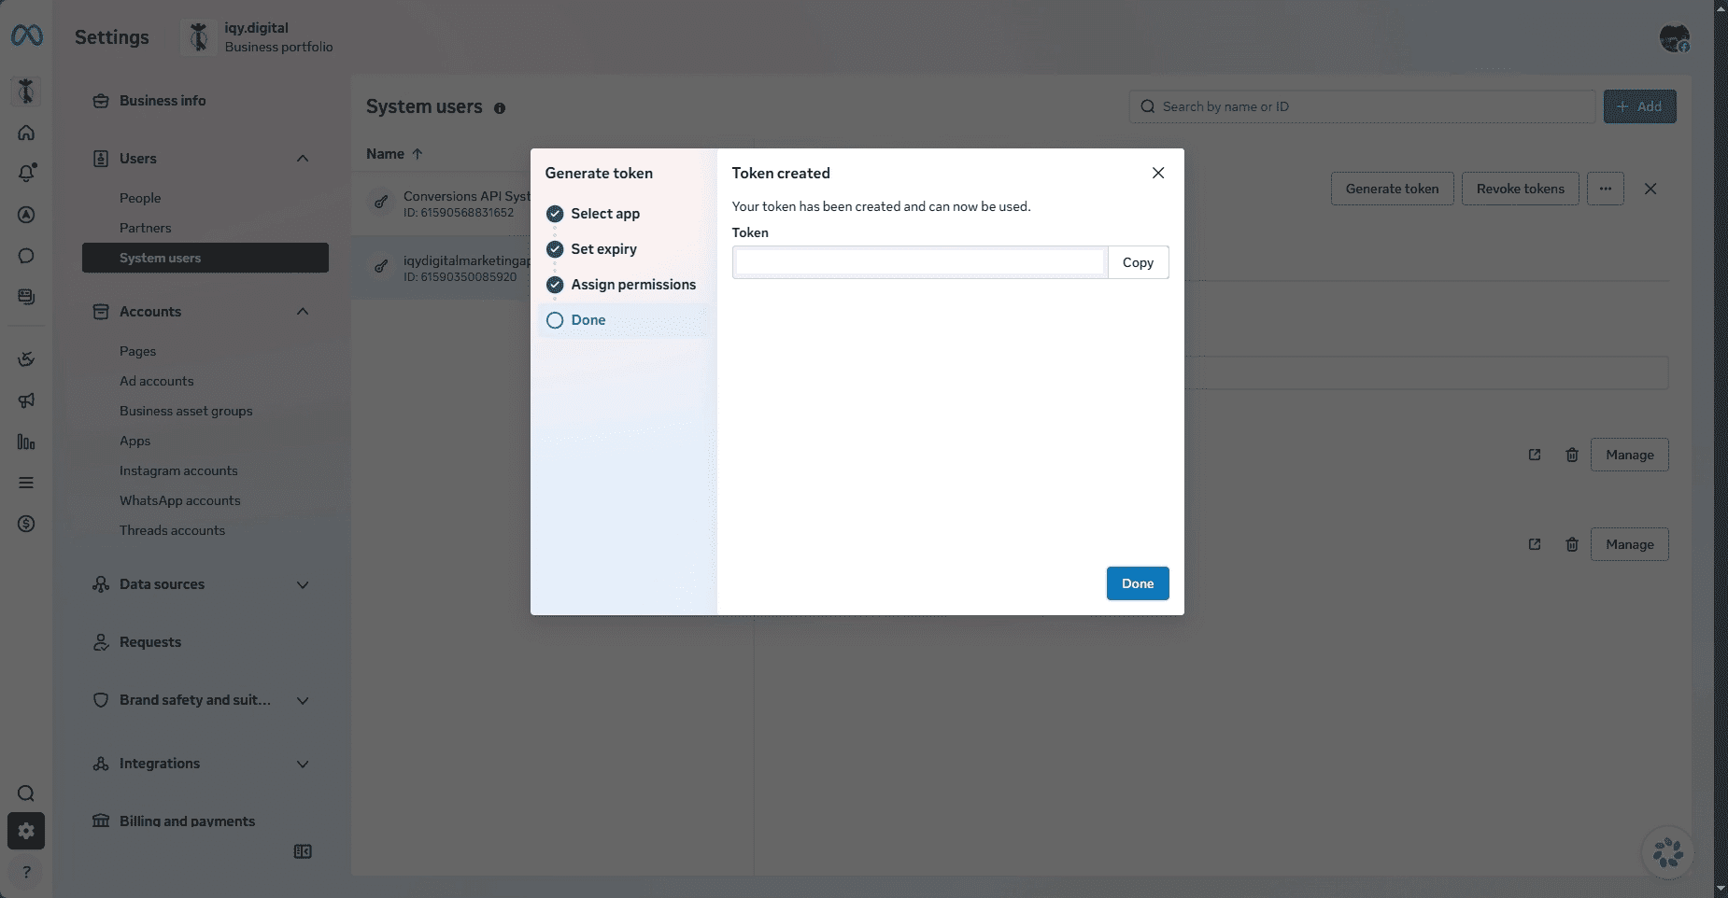Screen dimensions: 1728x898
Task: Open the more options ellipsis button
Action: pos(1606,189)
